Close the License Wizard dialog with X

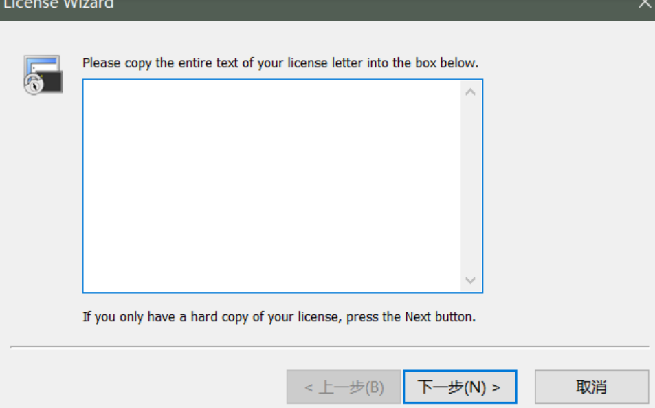pos(644,4)
